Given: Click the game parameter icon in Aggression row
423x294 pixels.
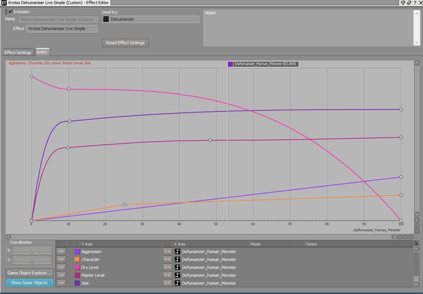Looking at the screenshot, I should [x=177, y=252].
